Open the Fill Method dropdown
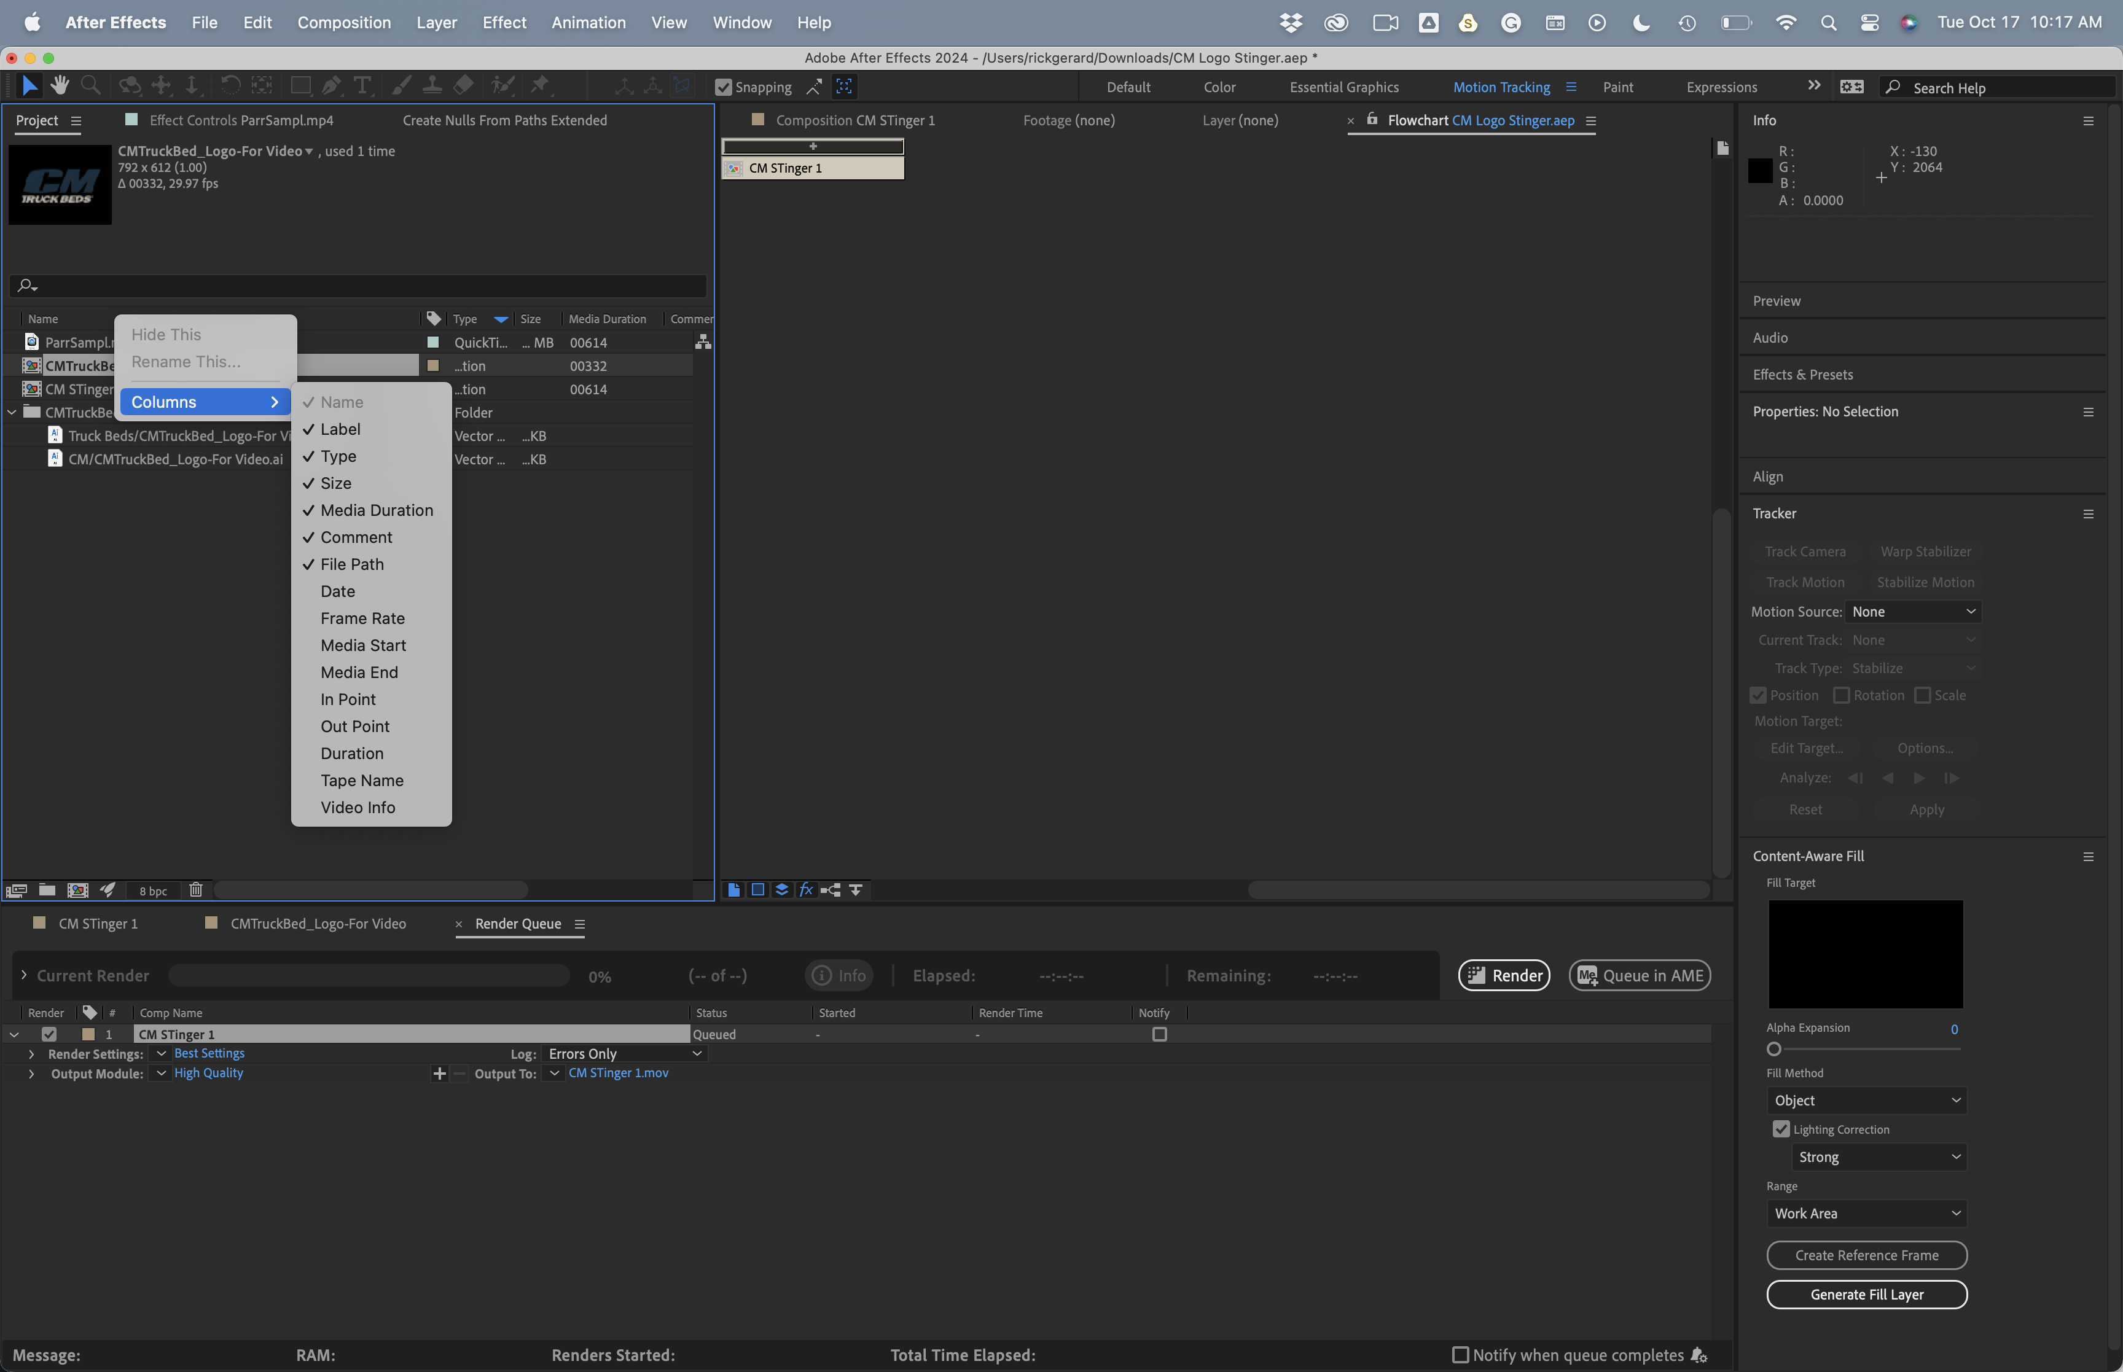 click(1866, 1101)
